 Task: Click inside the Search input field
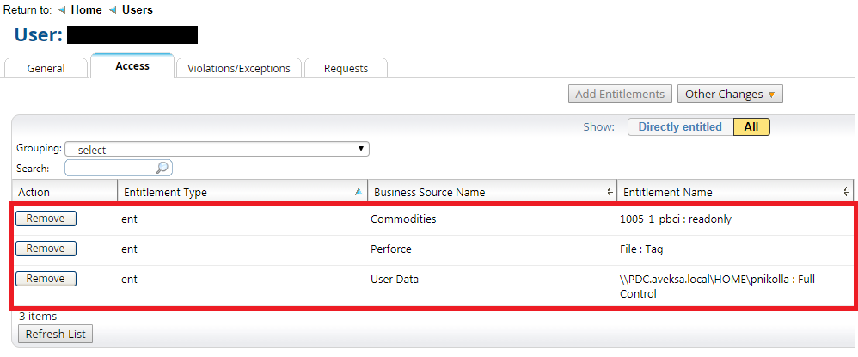point(110,169)
